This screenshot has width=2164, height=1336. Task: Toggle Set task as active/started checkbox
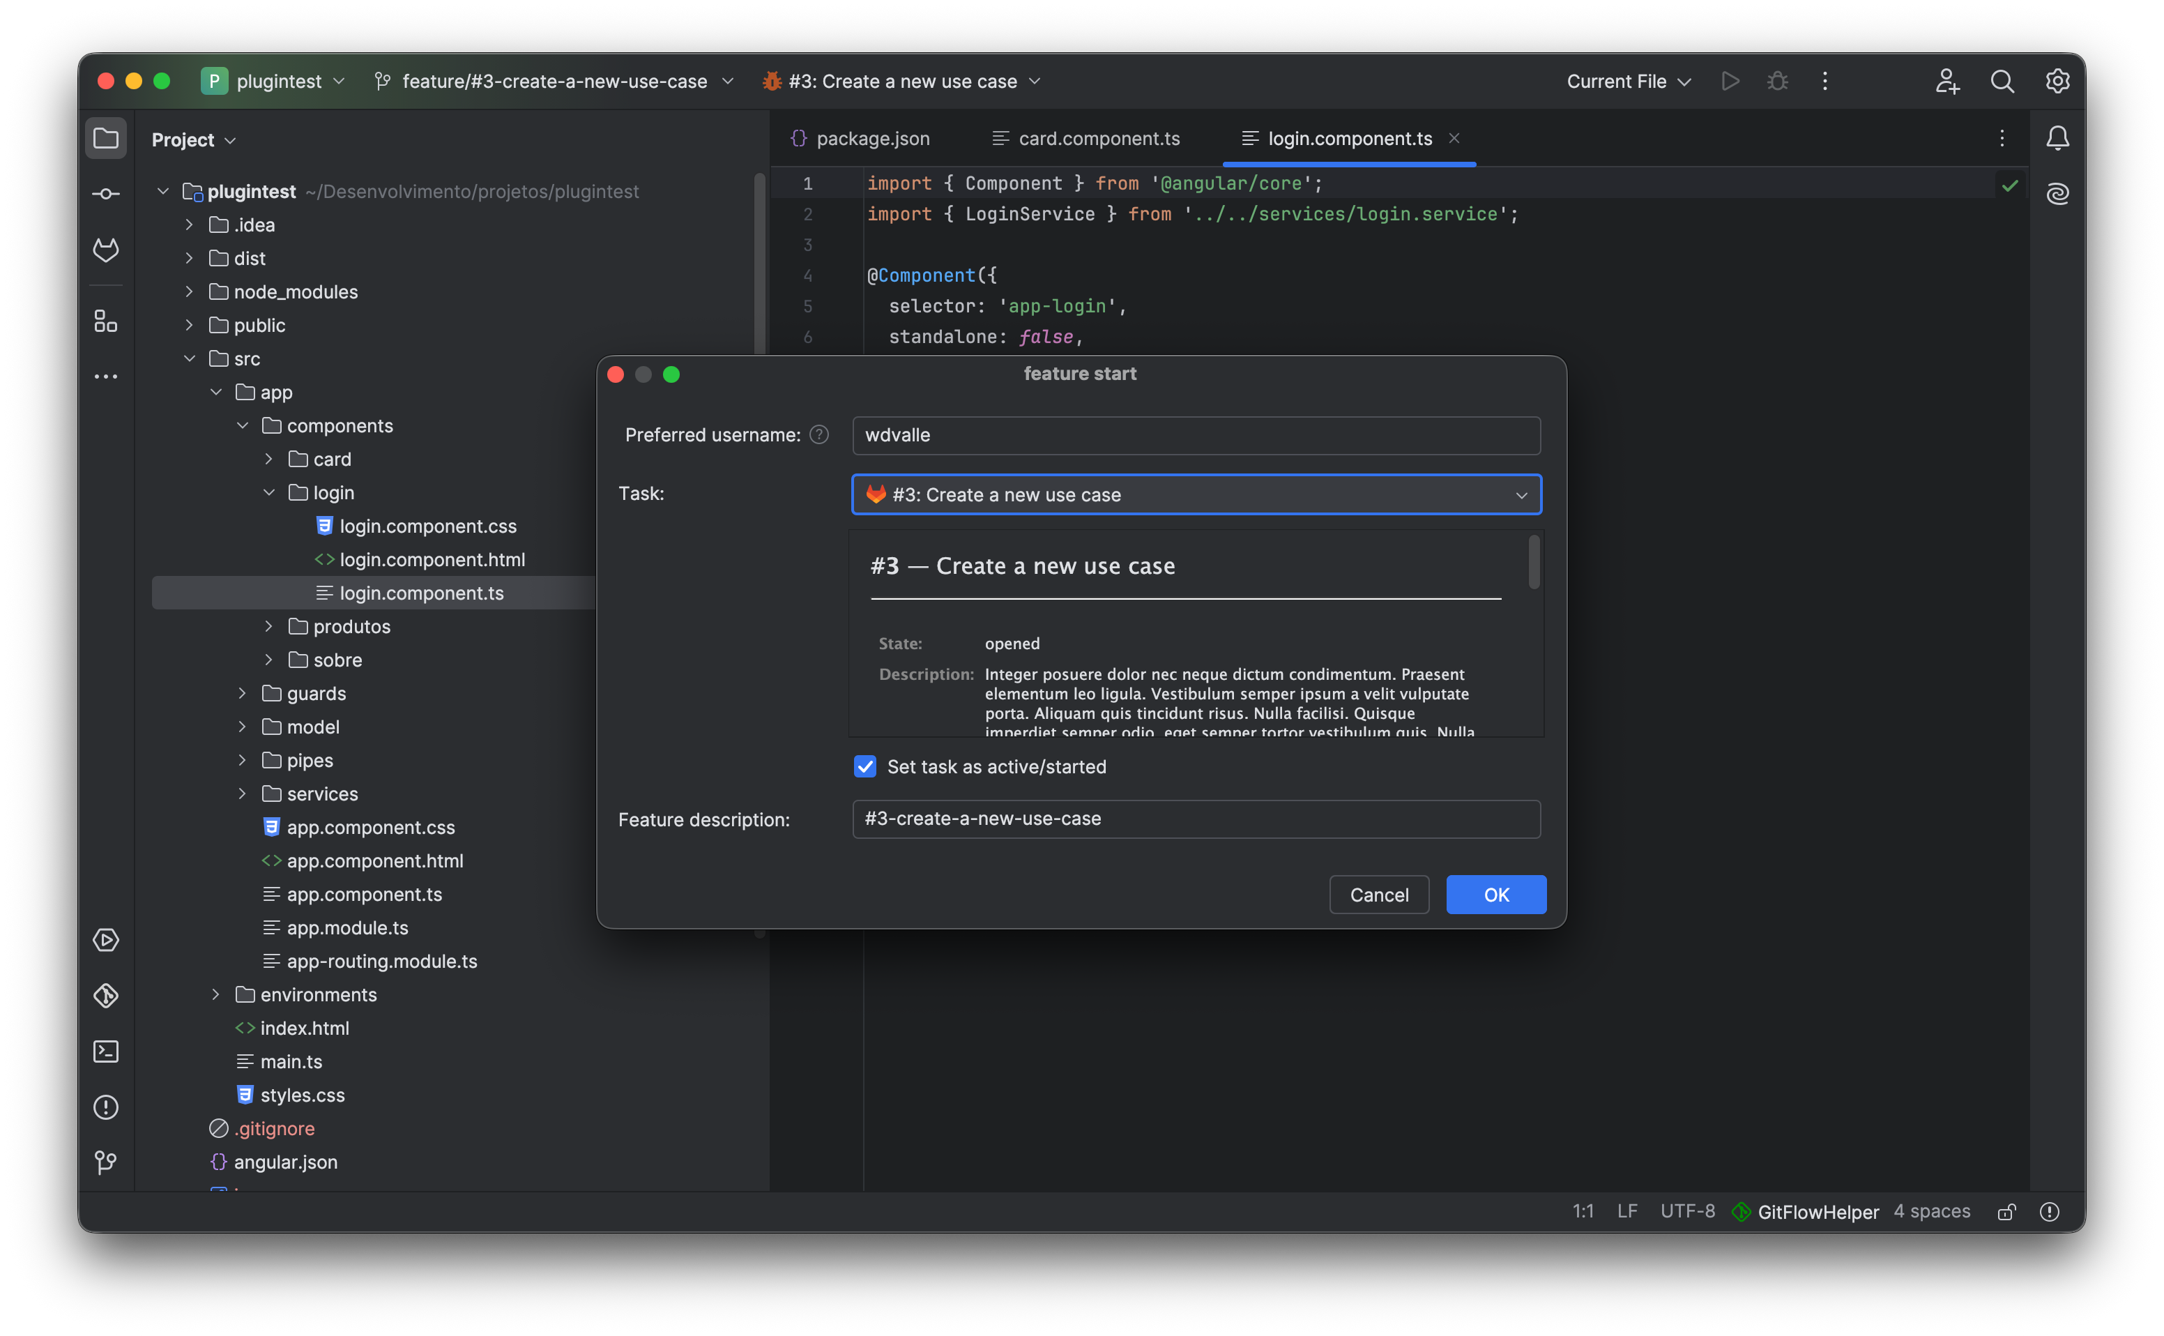(x=864, y=766)
